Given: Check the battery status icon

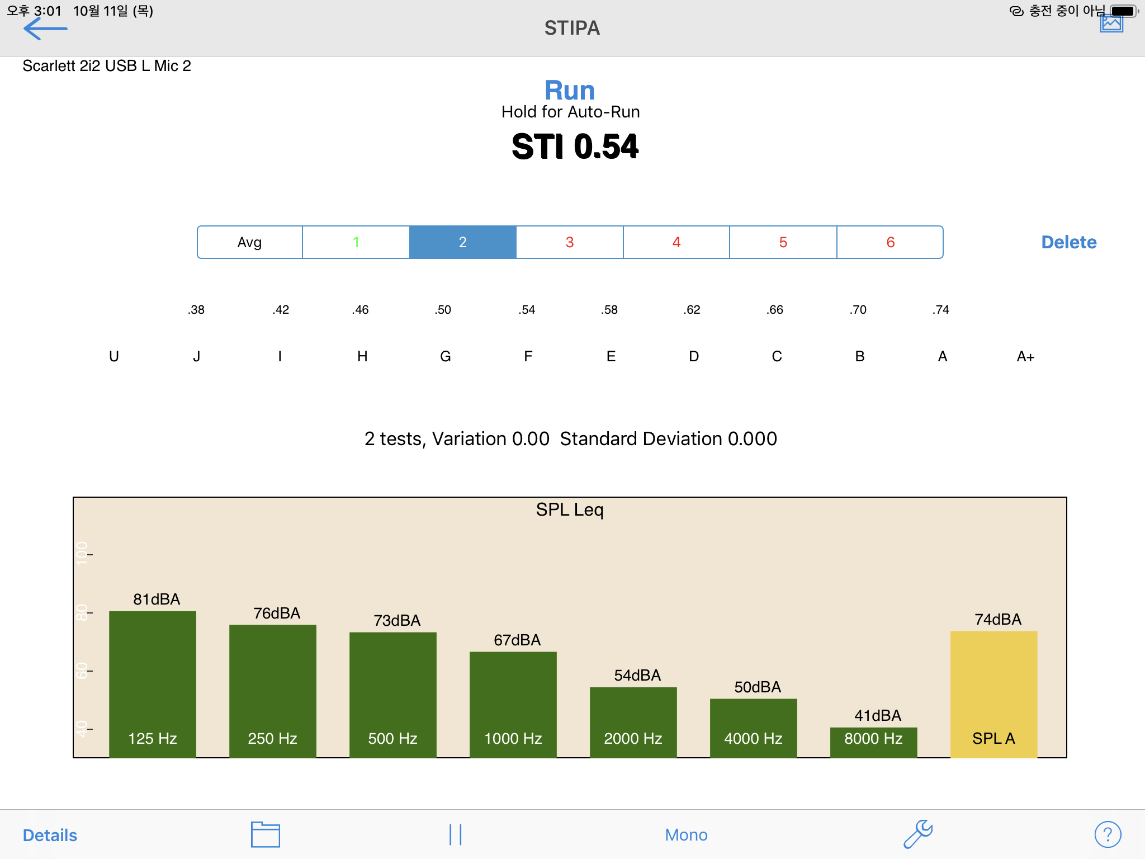Looking at the screenshot, I should (x=1123, y=11).
